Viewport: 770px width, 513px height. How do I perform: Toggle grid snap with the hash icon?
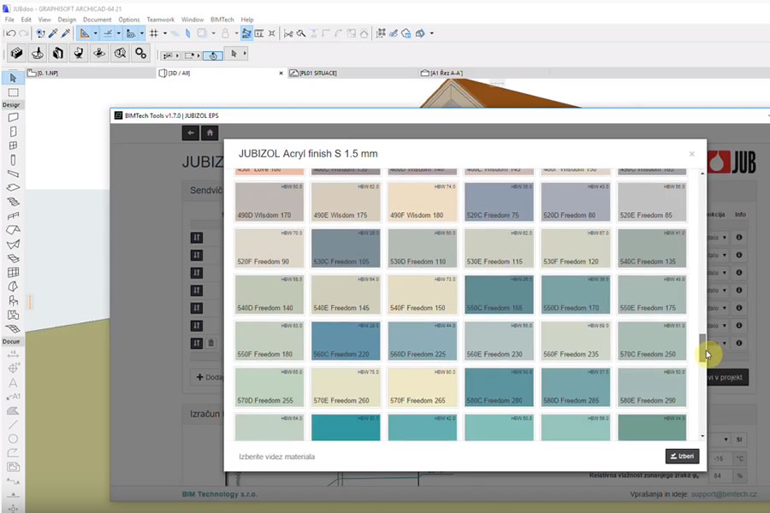[x=154, y=33]
